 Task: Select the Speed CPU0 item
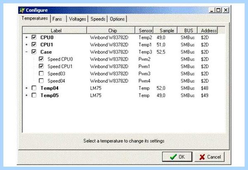point(60,59)
